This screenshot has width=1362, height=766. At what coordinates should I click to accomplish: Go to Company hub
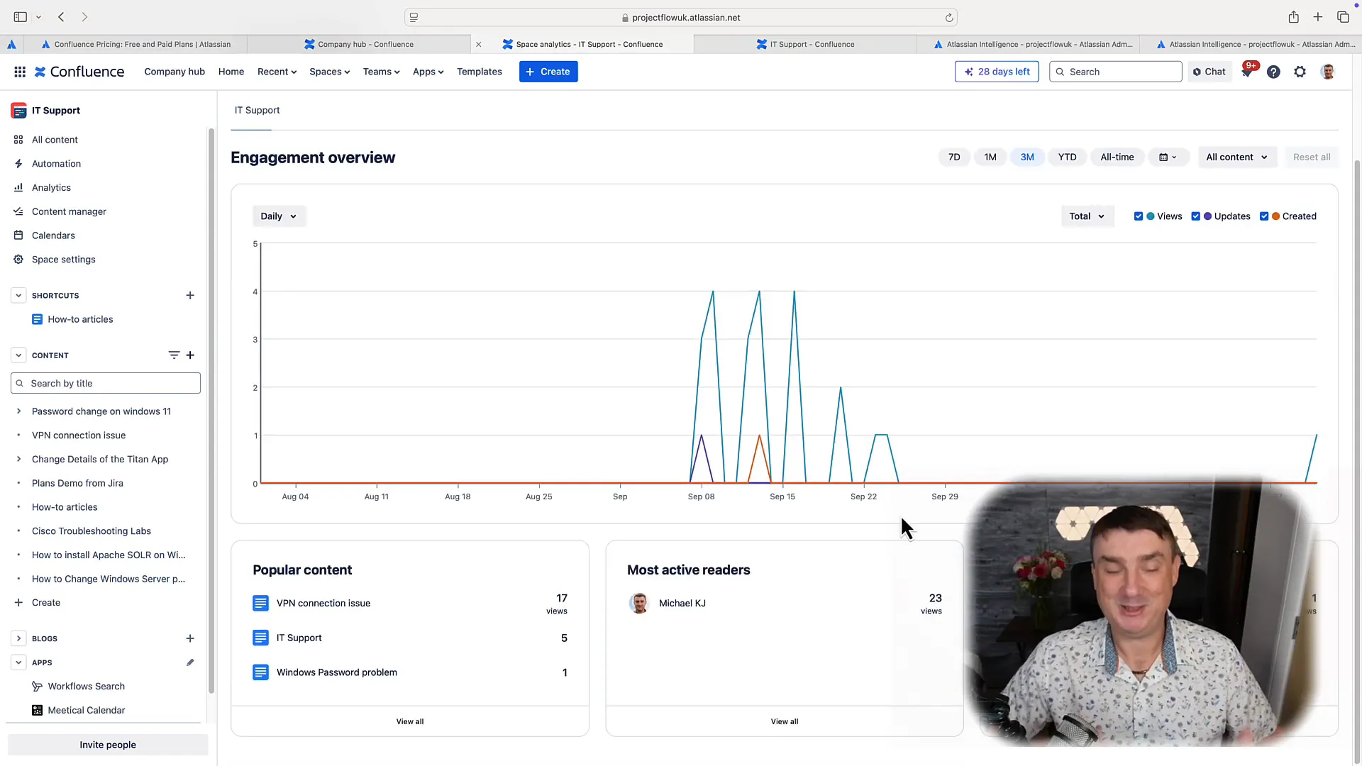click(x=175, y=72)
